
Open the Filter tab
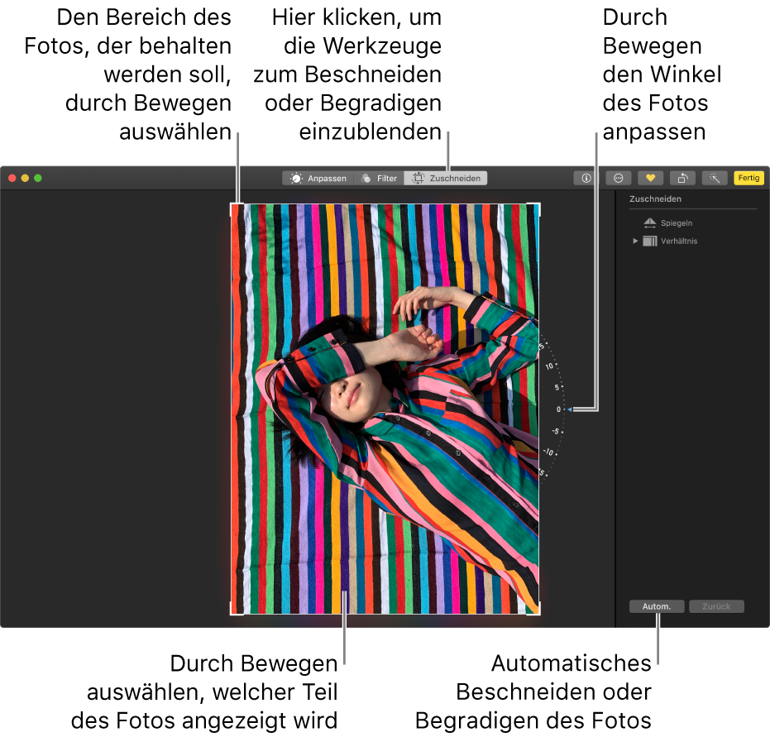coord(379,178)
